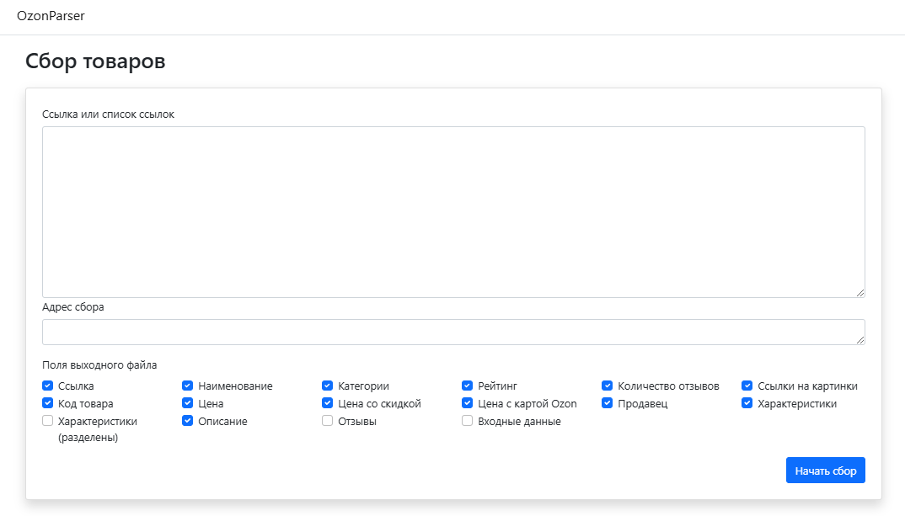
Task: Click the Адрес сбора input field
Action: pyautogui.click(x=453, y=332)
